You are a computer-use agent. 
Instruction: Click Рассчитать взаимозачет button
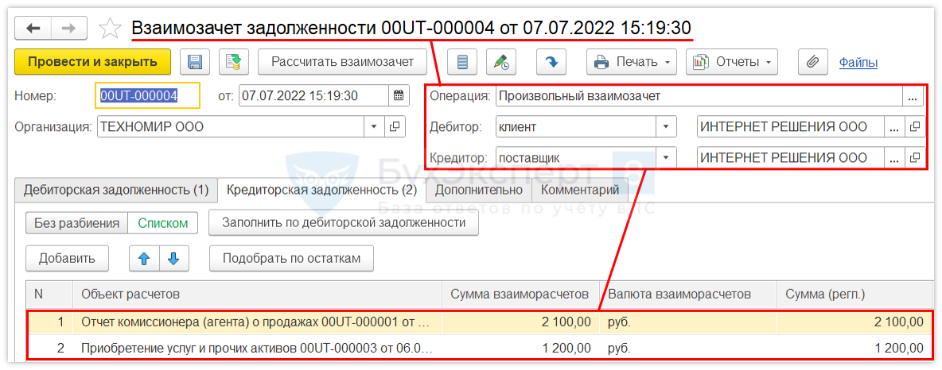(x=342, y=62)
